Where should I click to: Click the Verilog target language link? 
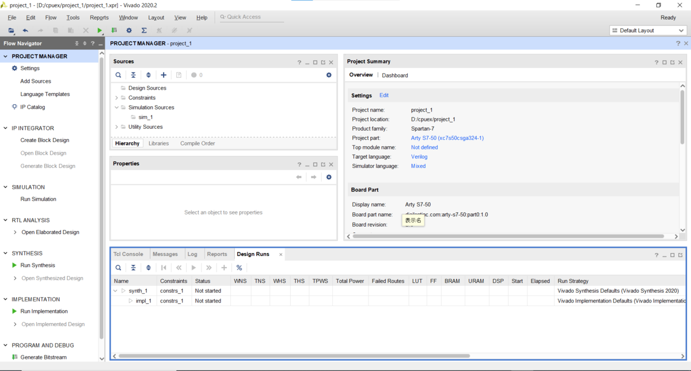click(x=419, y=156)
